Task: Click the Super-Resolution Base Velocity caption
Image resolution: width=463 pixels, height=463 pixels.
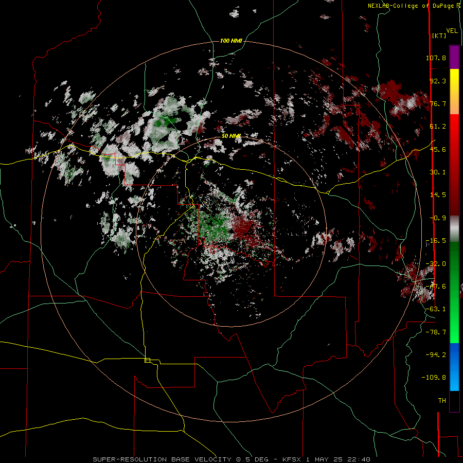Action: pyautogui.click(x=232, y=459)
